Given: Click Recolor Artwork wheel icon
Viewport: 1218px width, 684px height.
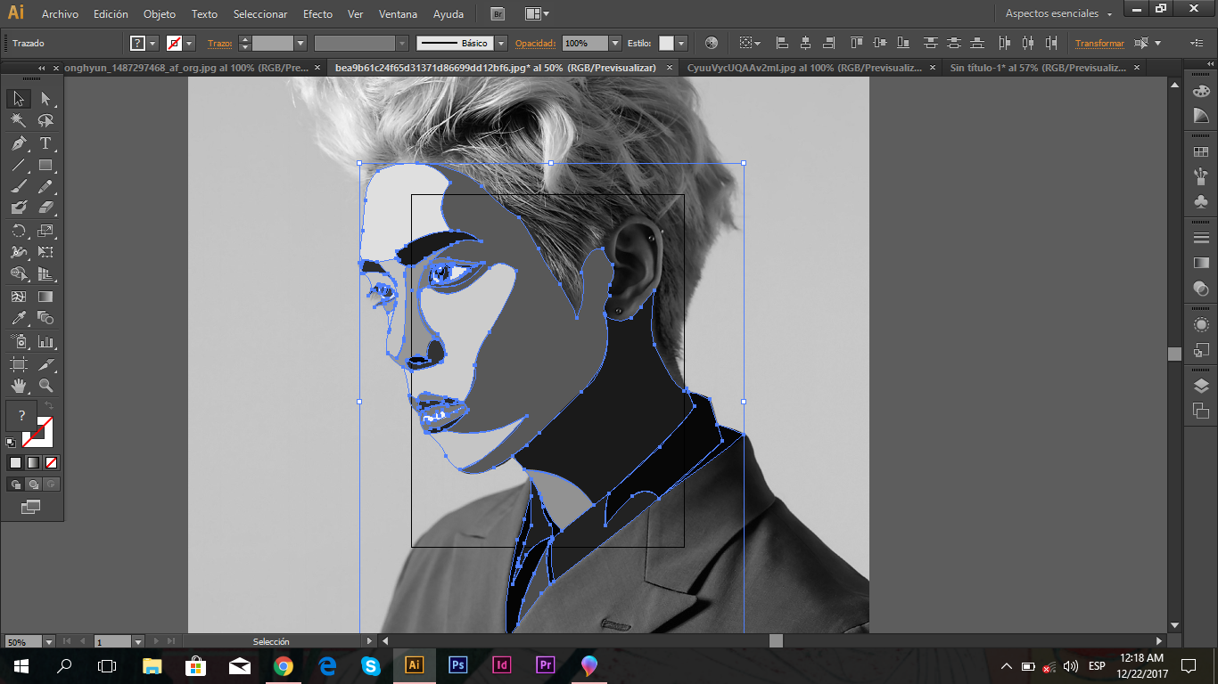Looking at the screenshot, I should coord(711,43).
